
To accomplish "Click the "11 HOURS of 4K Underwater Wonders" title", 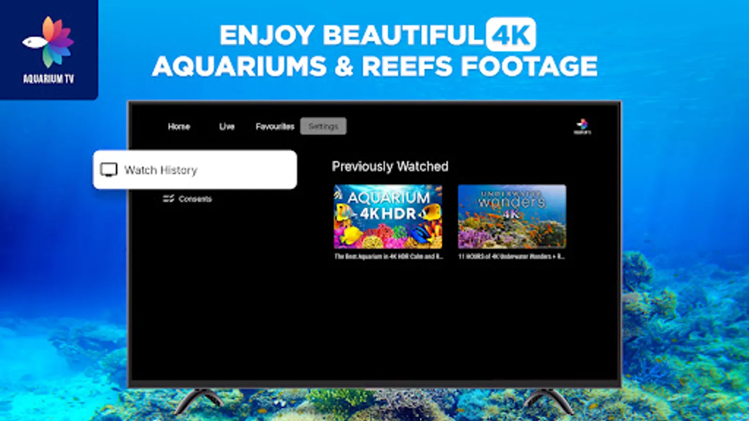I will click(512, 256).
